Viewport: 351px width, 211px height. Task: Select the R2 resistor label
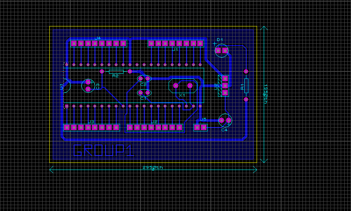tap(115, 76)
